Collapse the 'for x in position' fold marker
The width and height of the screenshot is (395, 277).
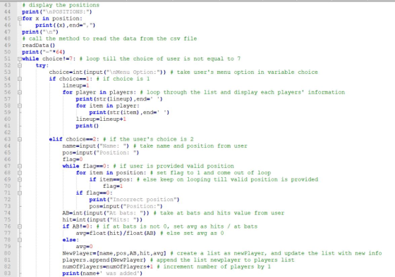tap(20, 18)
